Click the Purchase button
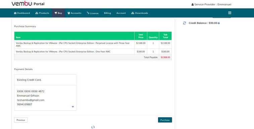Screen dimensions: 254x129 [165, 120]
